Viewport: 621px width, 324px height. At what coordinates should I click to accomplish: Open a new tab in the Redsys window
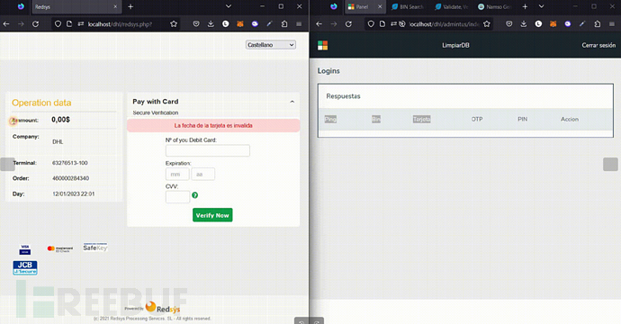click(x=130, y=6)
